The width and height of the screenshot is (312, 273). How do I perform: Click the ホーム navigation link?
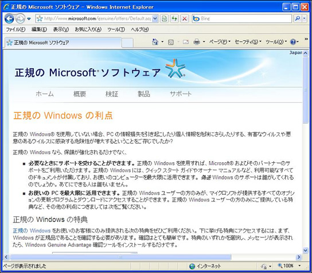coord(45,93)
